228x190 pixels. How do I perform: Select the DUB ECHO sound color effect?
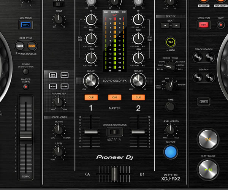point(53,75)
